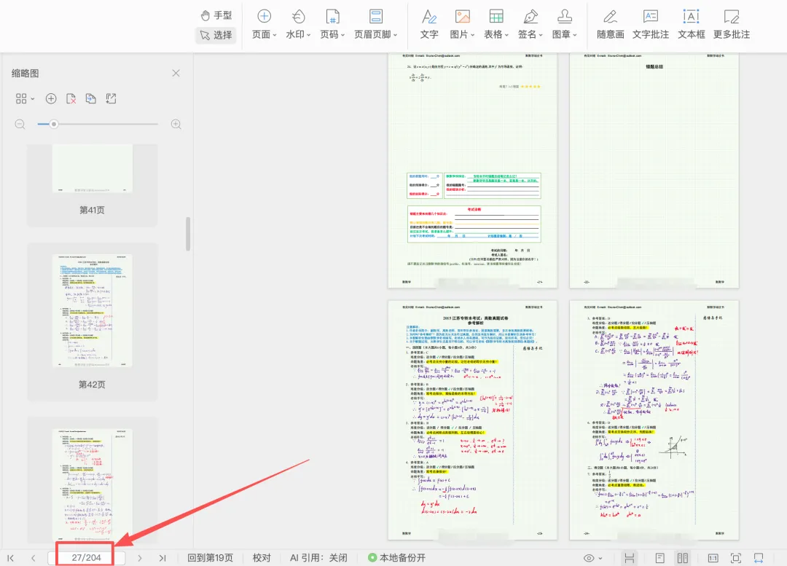Click the 缩略图 panel title
The image size is (787, 566).
[25, 74]
